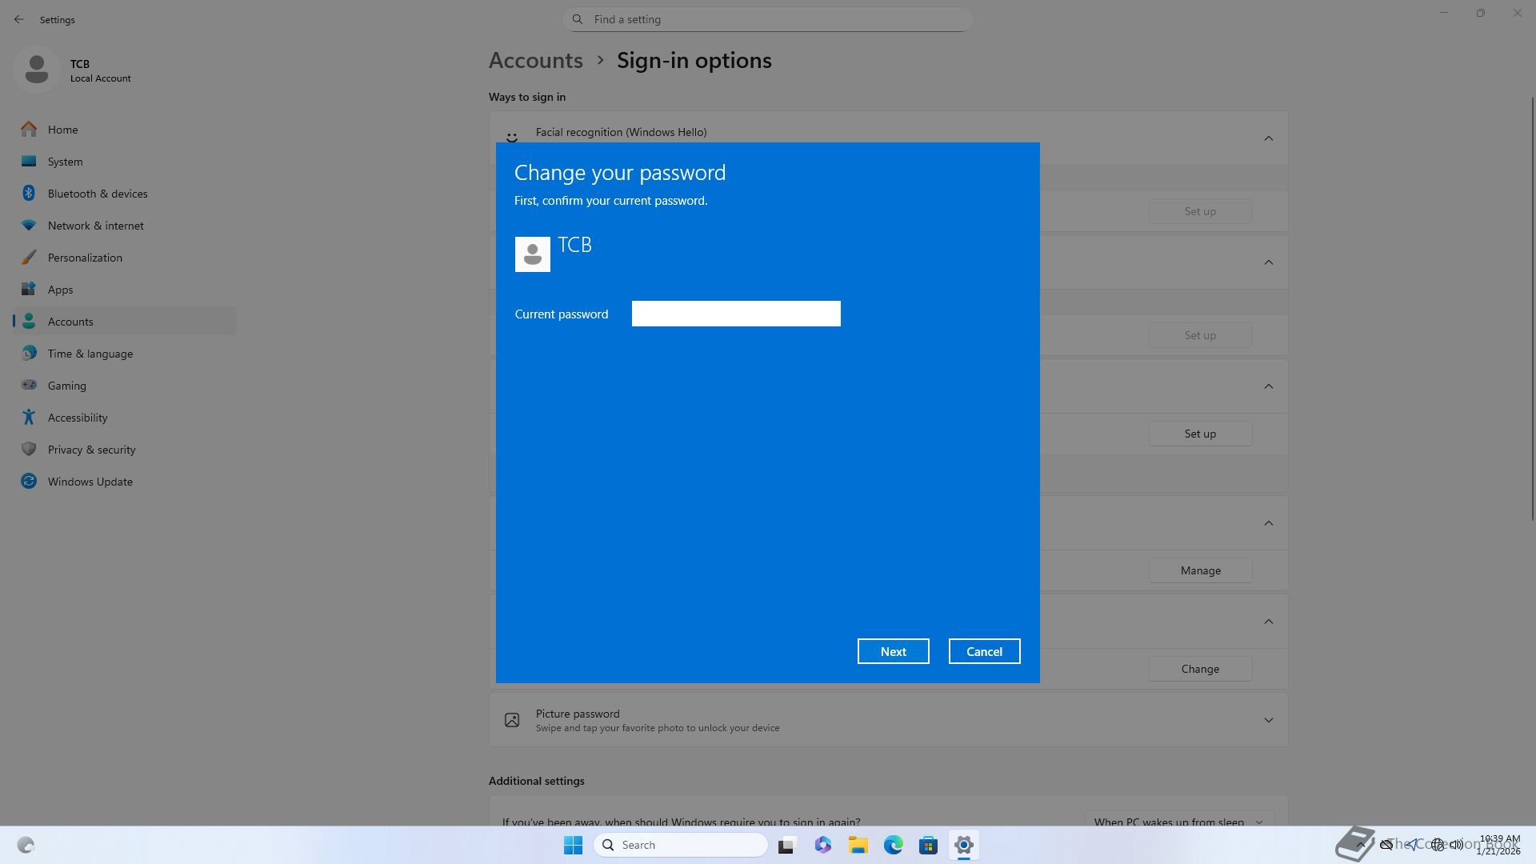Open Microsoft Edge from the taskbar
This screenshot has width=1536, height=864.
pos(893,845)
